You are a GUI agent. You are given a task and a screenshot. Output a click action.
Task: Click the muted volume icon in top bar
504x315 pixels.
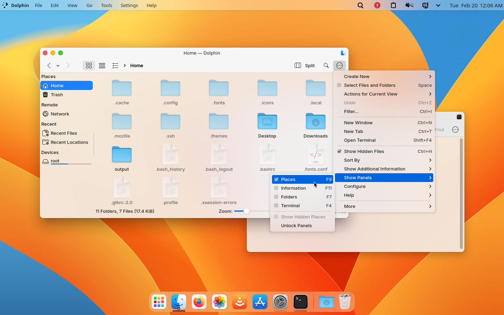point(409,5)
